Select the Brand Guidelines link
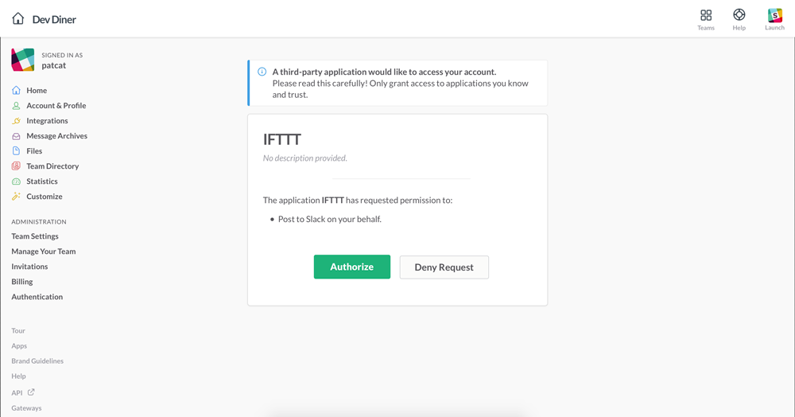This screenshot has height=417, width=795. point(37,361)
